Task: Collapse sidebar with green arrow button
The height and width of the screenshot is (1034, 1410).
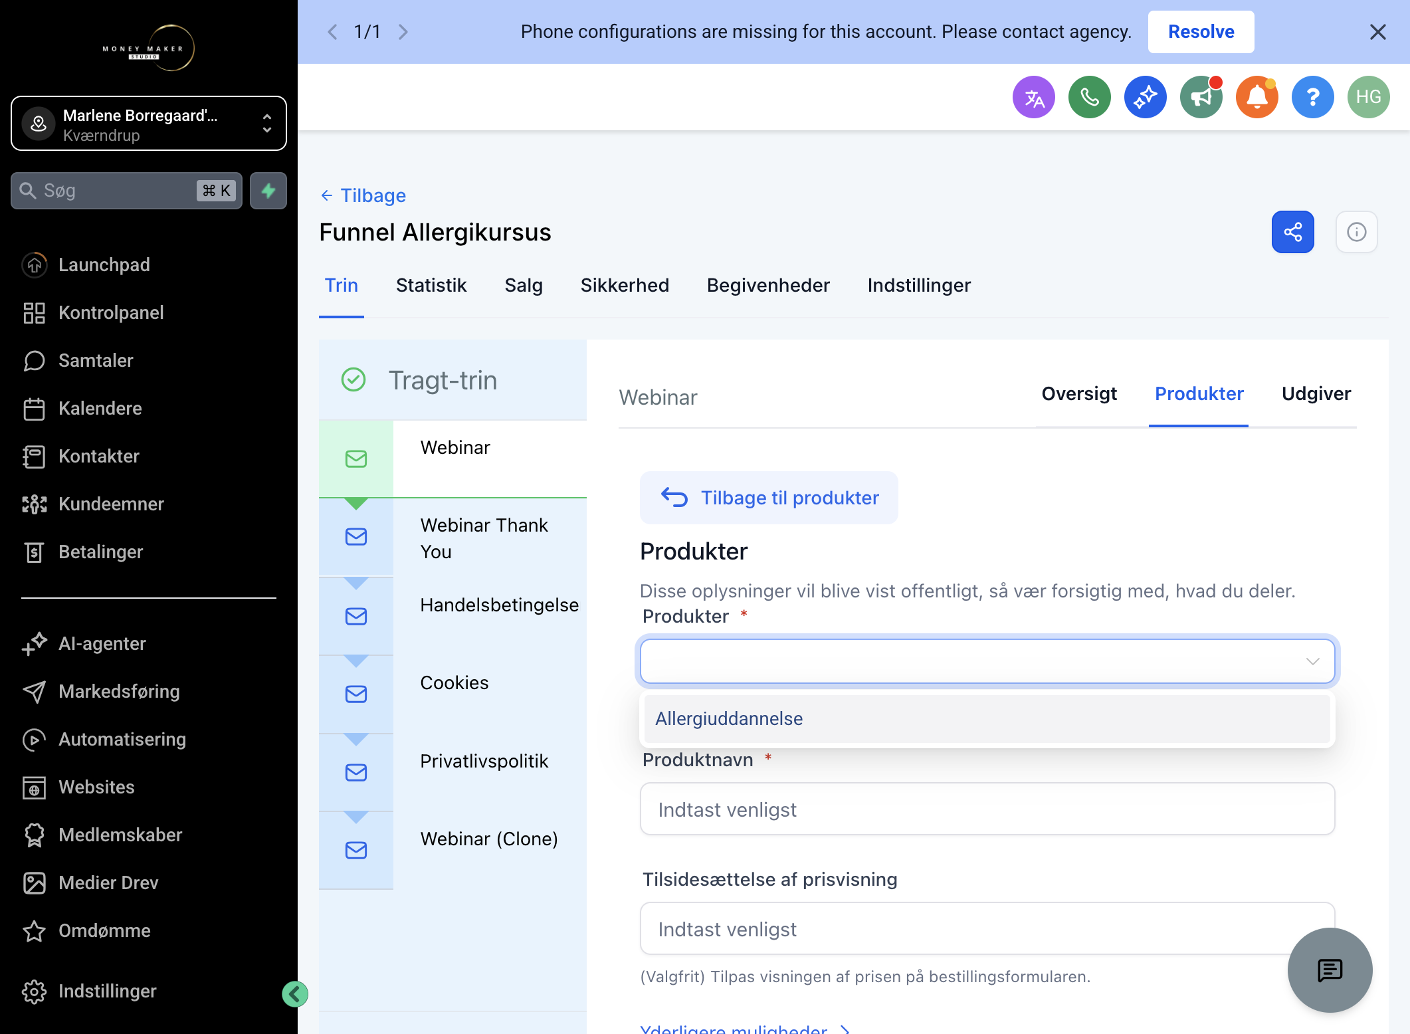Action: point(295,994)
